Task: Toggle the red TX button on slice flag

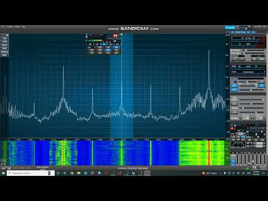Action: point(116,35)
